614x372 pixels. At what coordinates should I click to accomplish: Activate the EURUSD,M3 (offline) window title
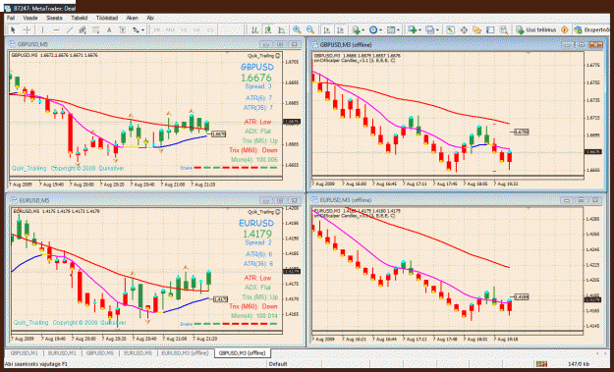(346, 200)
